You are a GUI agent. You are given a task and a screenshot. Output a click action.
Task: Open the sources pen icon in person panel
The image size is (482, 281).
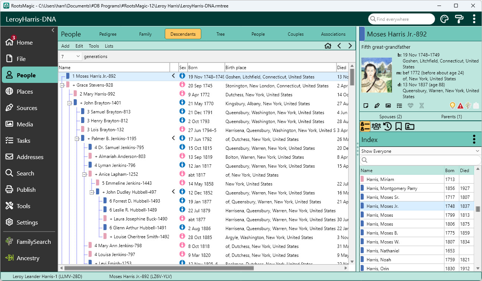click(x=377, y=106)
